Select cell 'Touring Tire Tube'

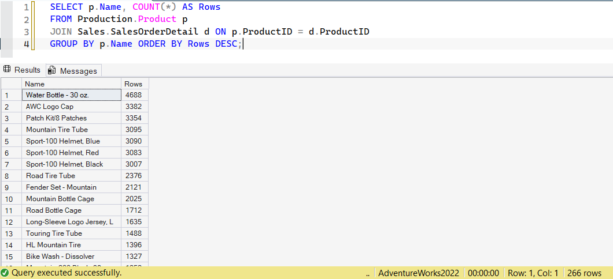(72, 233)
